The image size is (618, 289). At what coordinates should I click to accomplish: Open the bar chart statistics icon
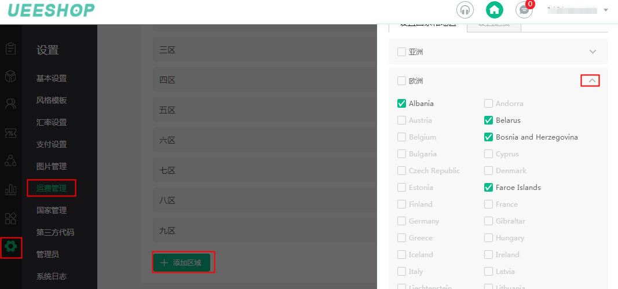coord(10,189)
